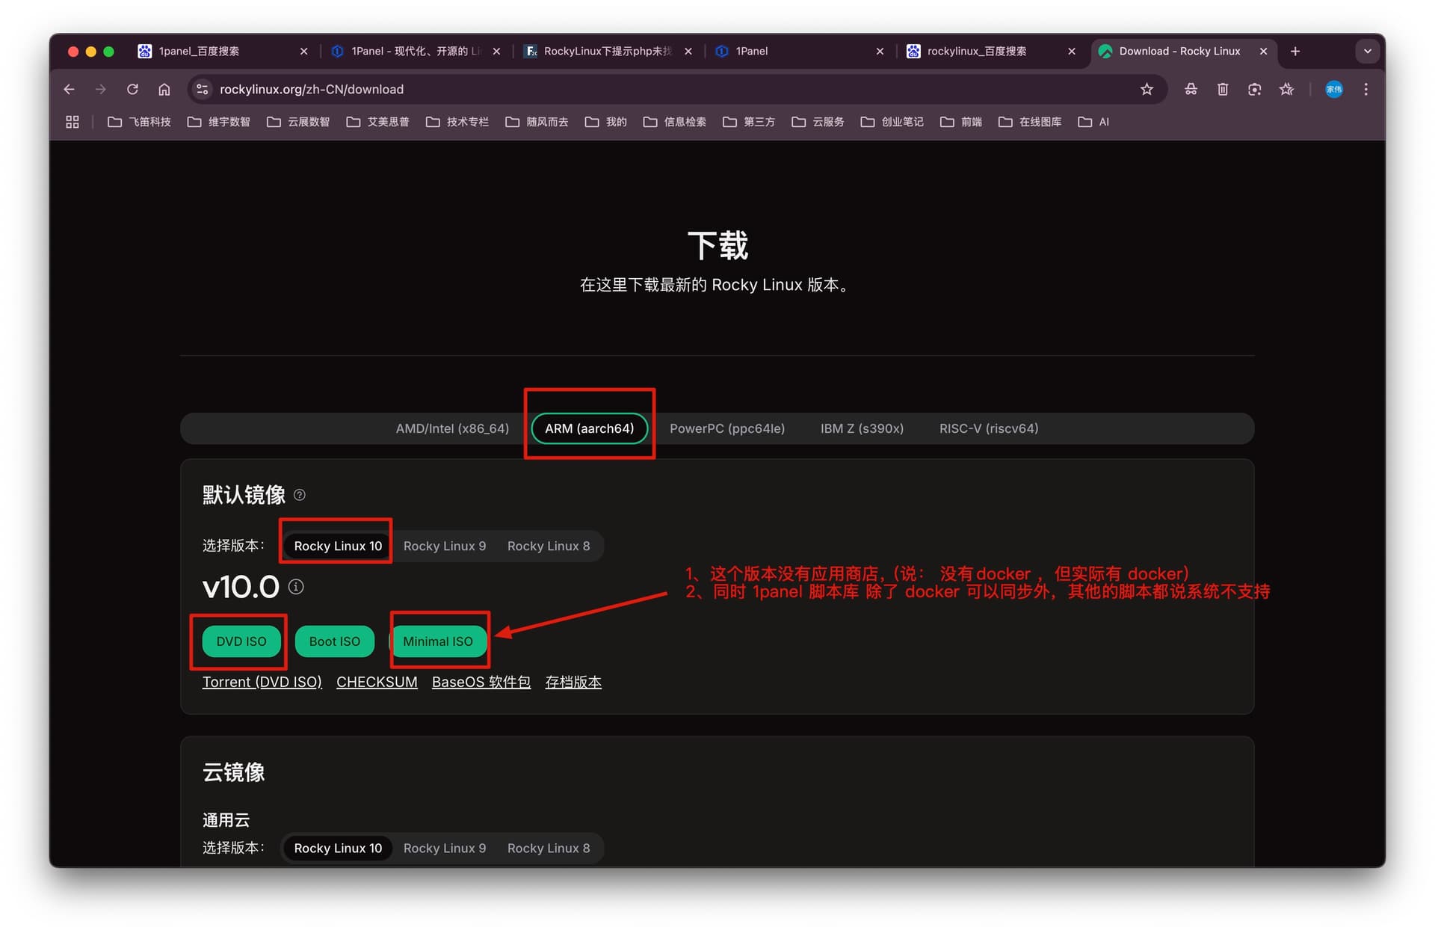Viewport: 1435px width, 933px height.
Task: Select AMD/Intel (x86_64) architecture
Action: [452, 428]
